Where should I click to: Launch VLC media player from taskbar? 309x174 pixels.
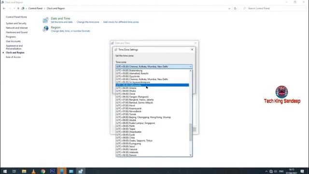[x=33, y=171]
